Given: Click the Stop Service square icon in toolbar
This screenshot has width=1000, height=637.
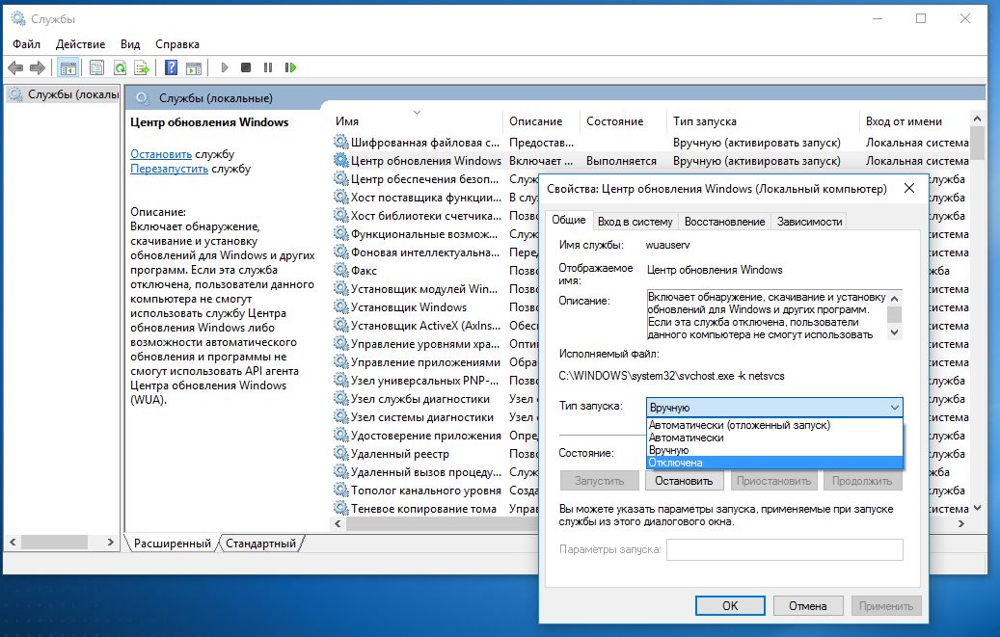Looking at the screenshot, I should click(246, 67).
